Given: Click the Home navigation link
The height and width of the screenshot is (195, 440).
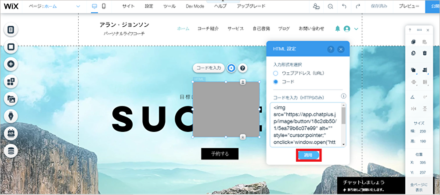Looking at the screenshot, I should (x=183, y=28).
